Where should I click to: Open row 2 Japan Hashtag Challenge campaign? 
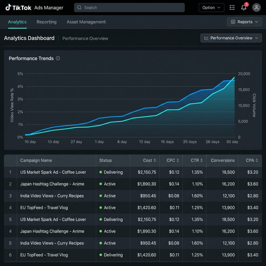(x=52, y=184)
